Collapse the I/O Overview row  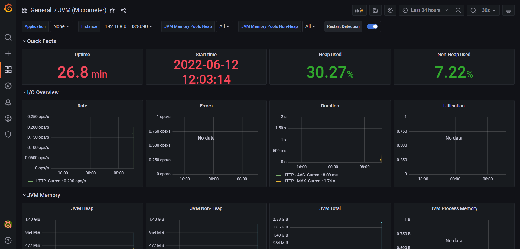click(x=41, y=92)
